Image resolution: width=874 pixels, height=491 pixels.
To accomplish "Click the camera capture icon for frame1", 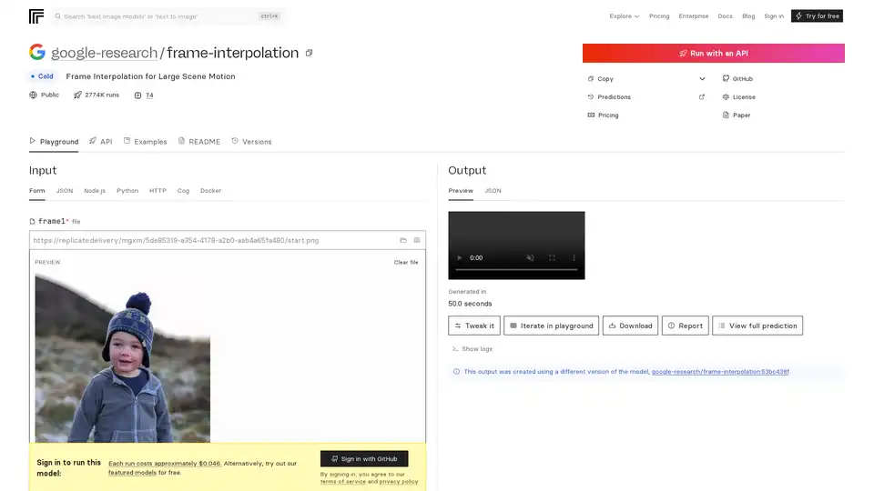I will click(x=417, y=240).
